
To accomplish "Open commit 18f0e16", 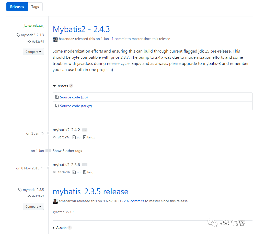I will pyautogui.click(x=64, y=172).
